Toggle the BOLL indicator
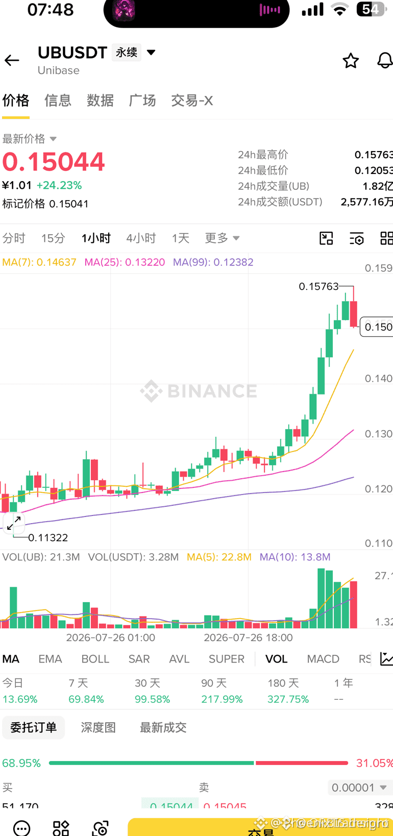393x836 pixels. pos(95,659)
